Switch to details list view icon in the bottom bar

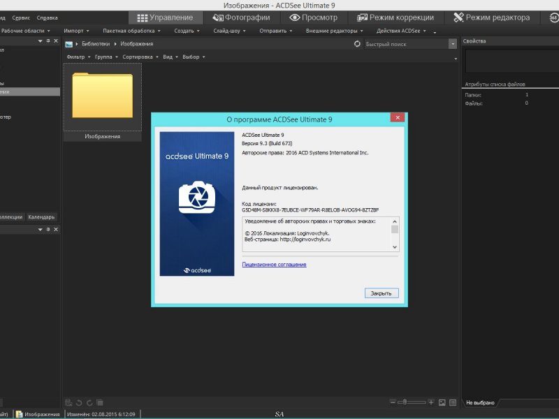(x=453, y=403)
